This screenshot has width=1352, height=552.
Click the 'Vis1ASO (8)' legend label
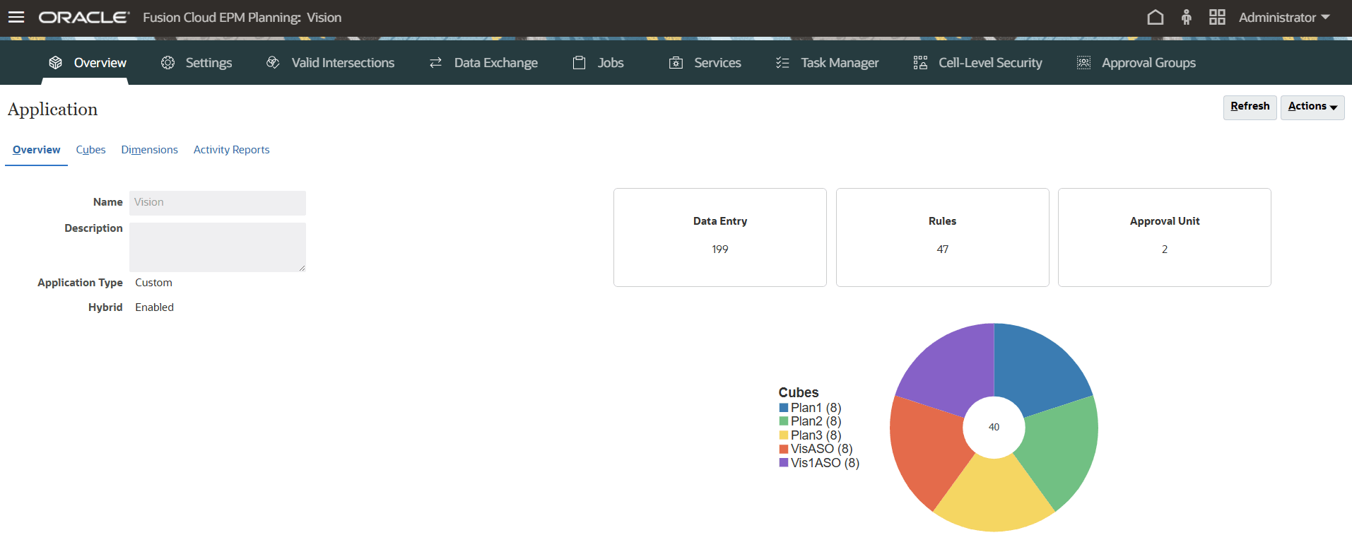(825, 463)
